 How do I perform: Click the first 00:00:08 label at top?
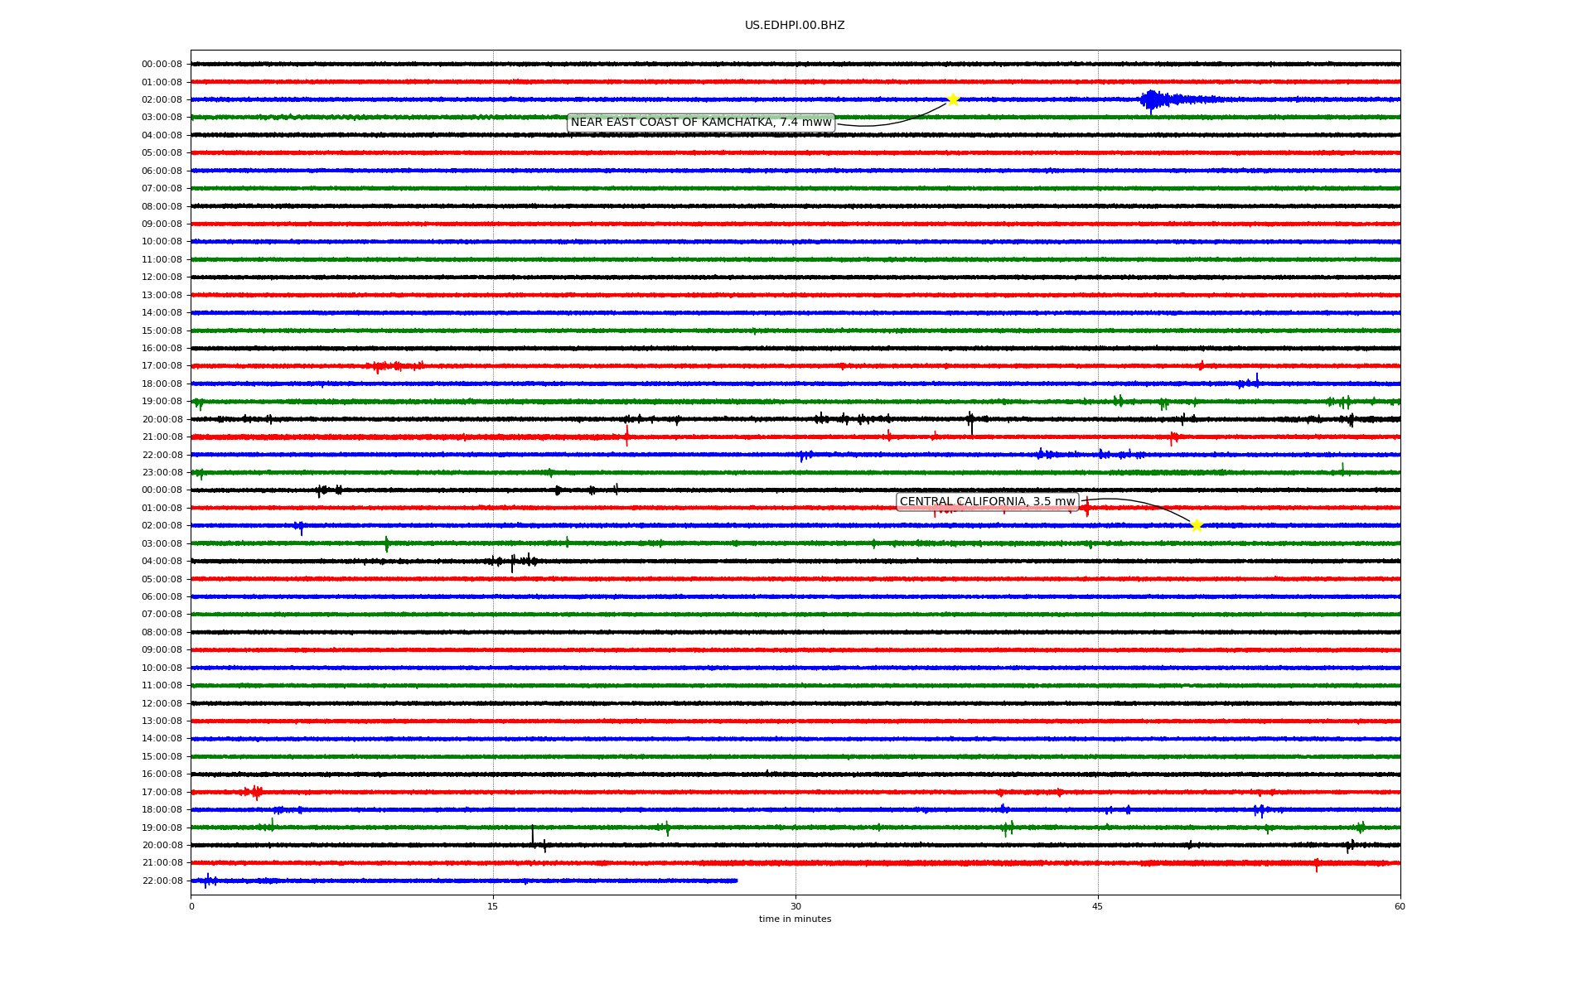(162, 65)
